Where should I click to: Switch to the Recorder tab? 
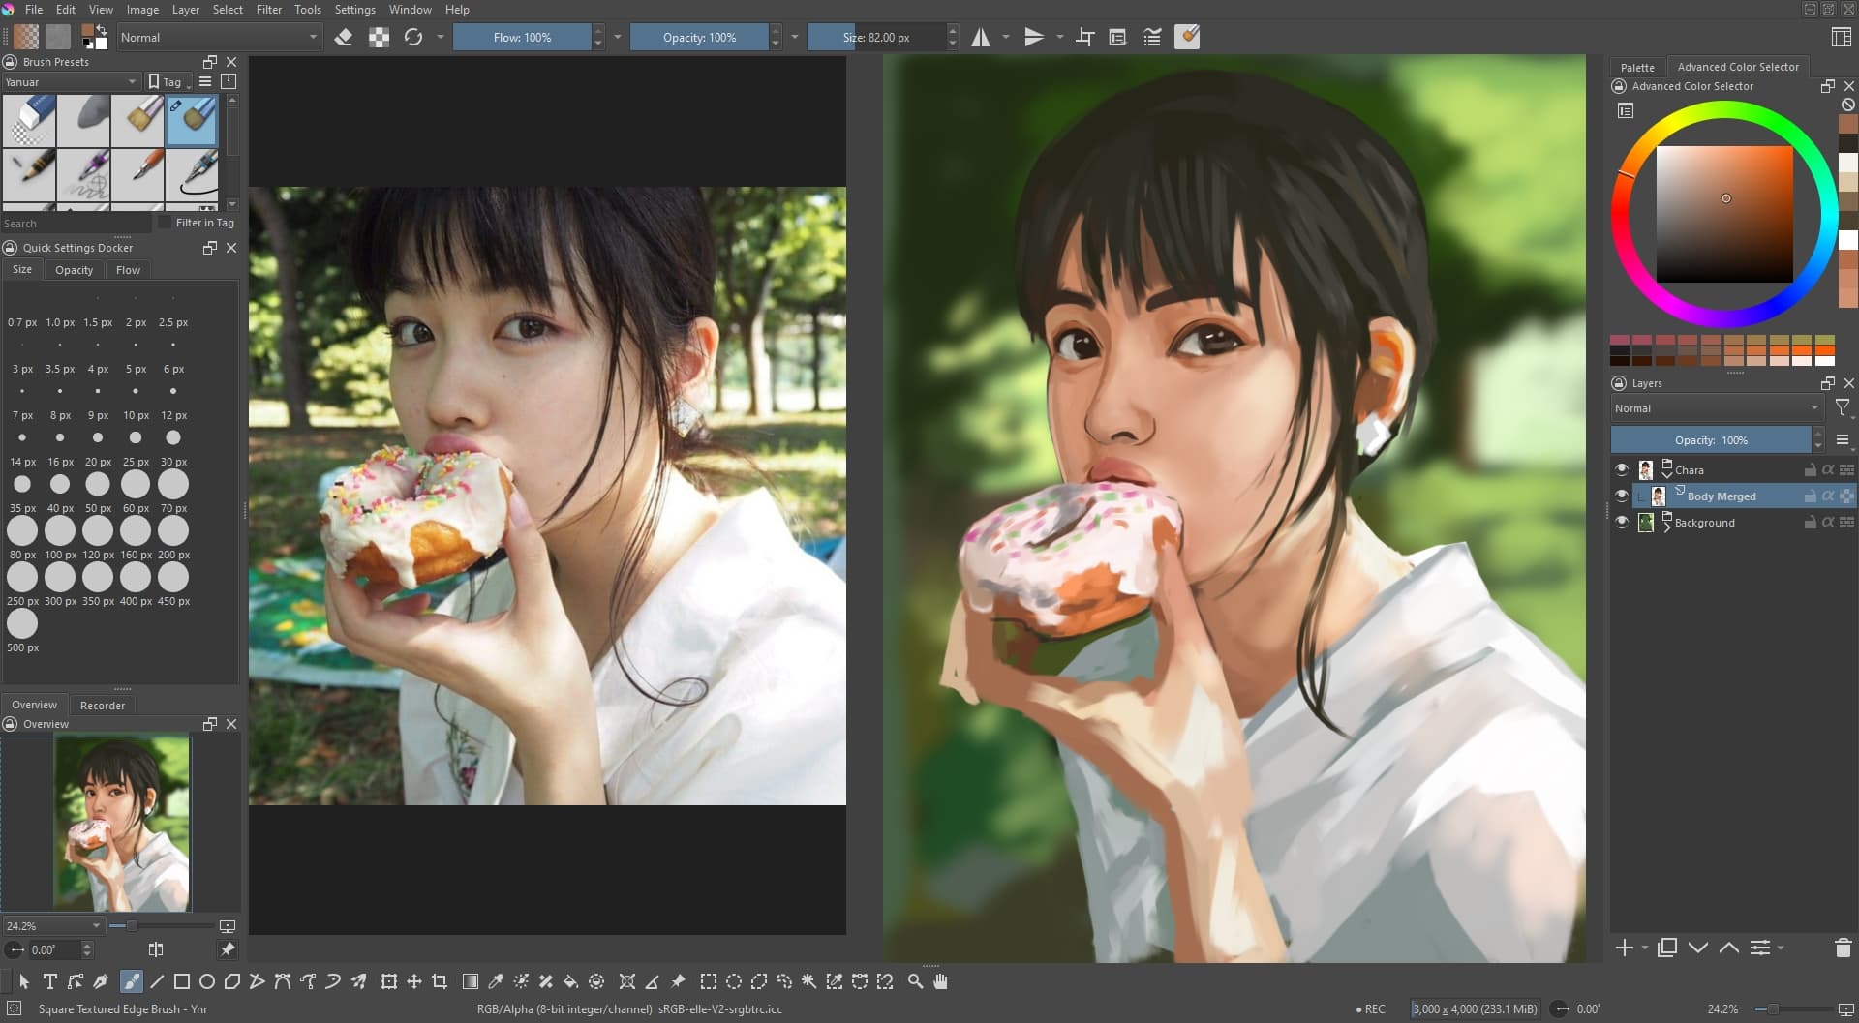[x=103, y=706]
